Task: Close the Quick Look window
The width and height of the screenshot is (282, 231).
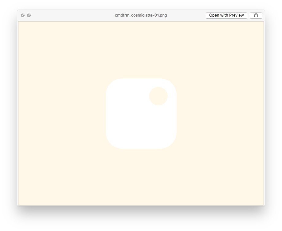Action: 23,15
